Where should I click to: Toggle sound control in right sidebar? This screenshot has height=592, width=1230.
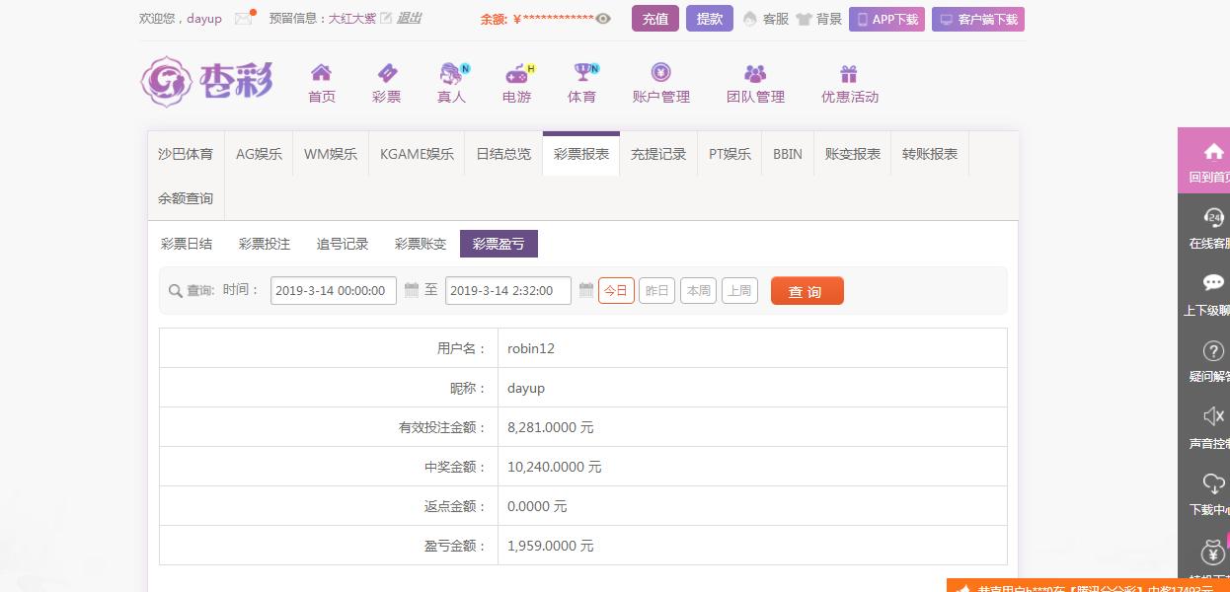1213,415
